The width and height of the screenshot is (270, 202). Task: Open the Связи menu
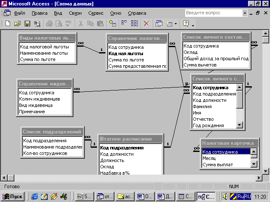(x=76, y=13)
